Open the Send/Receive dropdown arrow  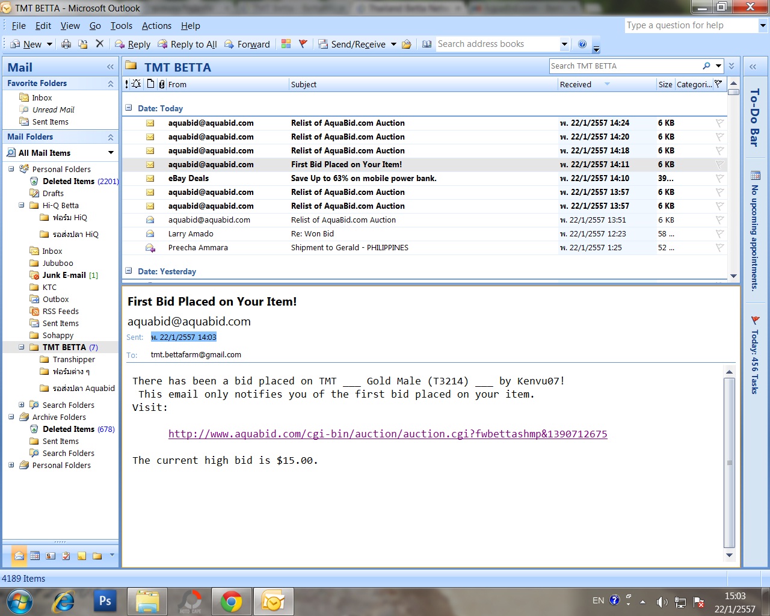(393, 44)
